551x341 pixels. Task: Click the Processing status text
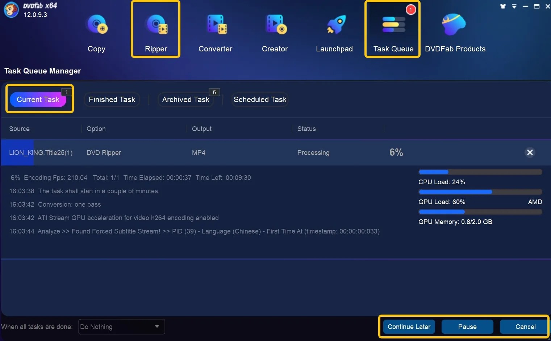point(313,153)
